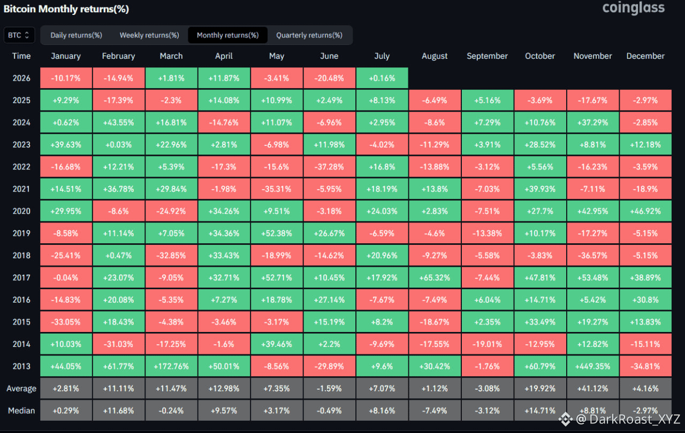Click the July column header
685x433 pixels.
click(382, 56)
